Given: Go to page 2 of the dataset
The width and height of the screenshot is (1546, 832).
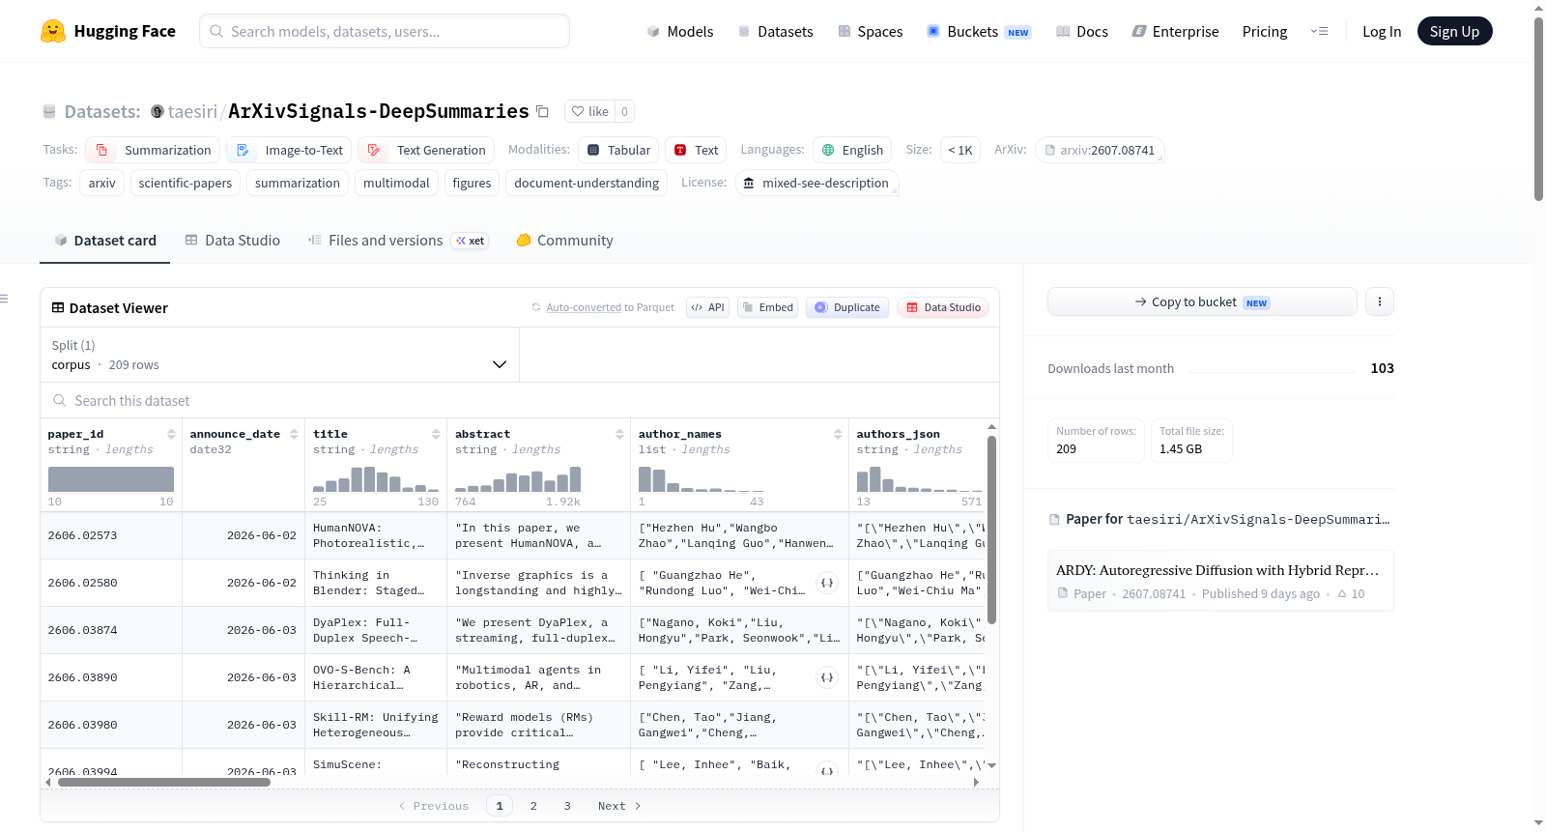Looking at the screenshot, I should tap(533, 806).
